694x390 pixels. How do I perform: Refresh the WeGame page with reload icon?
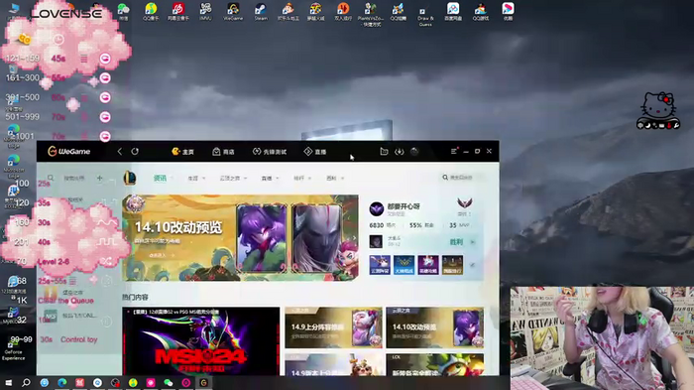(x=135, y=152)
